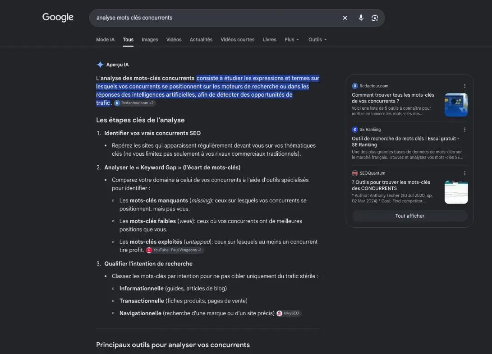Open the Vidéos tab
The image size is (492, 354).
pyautogui.click(x=174, y=40)
